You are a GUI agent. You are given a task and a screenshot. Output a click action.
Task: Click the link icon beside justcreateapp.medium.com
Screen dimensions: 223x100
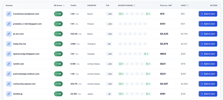coord(9,74)
